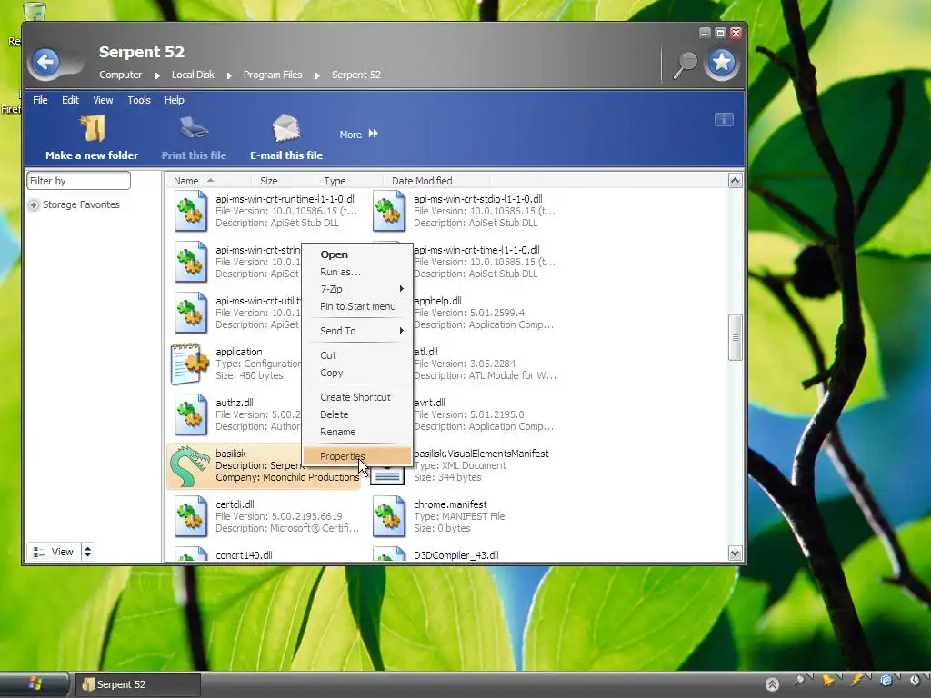Image resolution: width=931 pixels, height=698 pixels.
Task: Select the application configuration file icon
Action: pyautogui.click(x=190, y=364)
